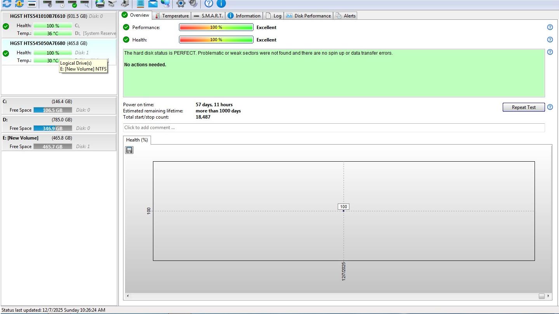Click the disk with magnifying glass icon

pyautogui.click(x=85, y=4)
